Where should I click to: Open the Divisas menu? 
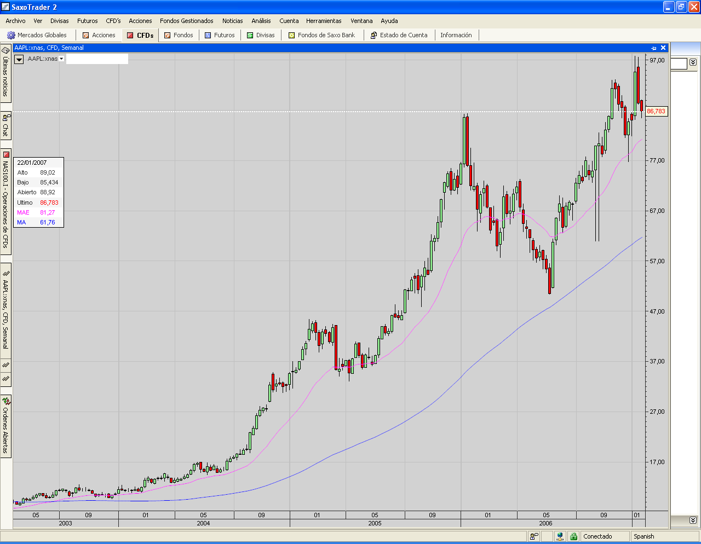coord(60,21)
